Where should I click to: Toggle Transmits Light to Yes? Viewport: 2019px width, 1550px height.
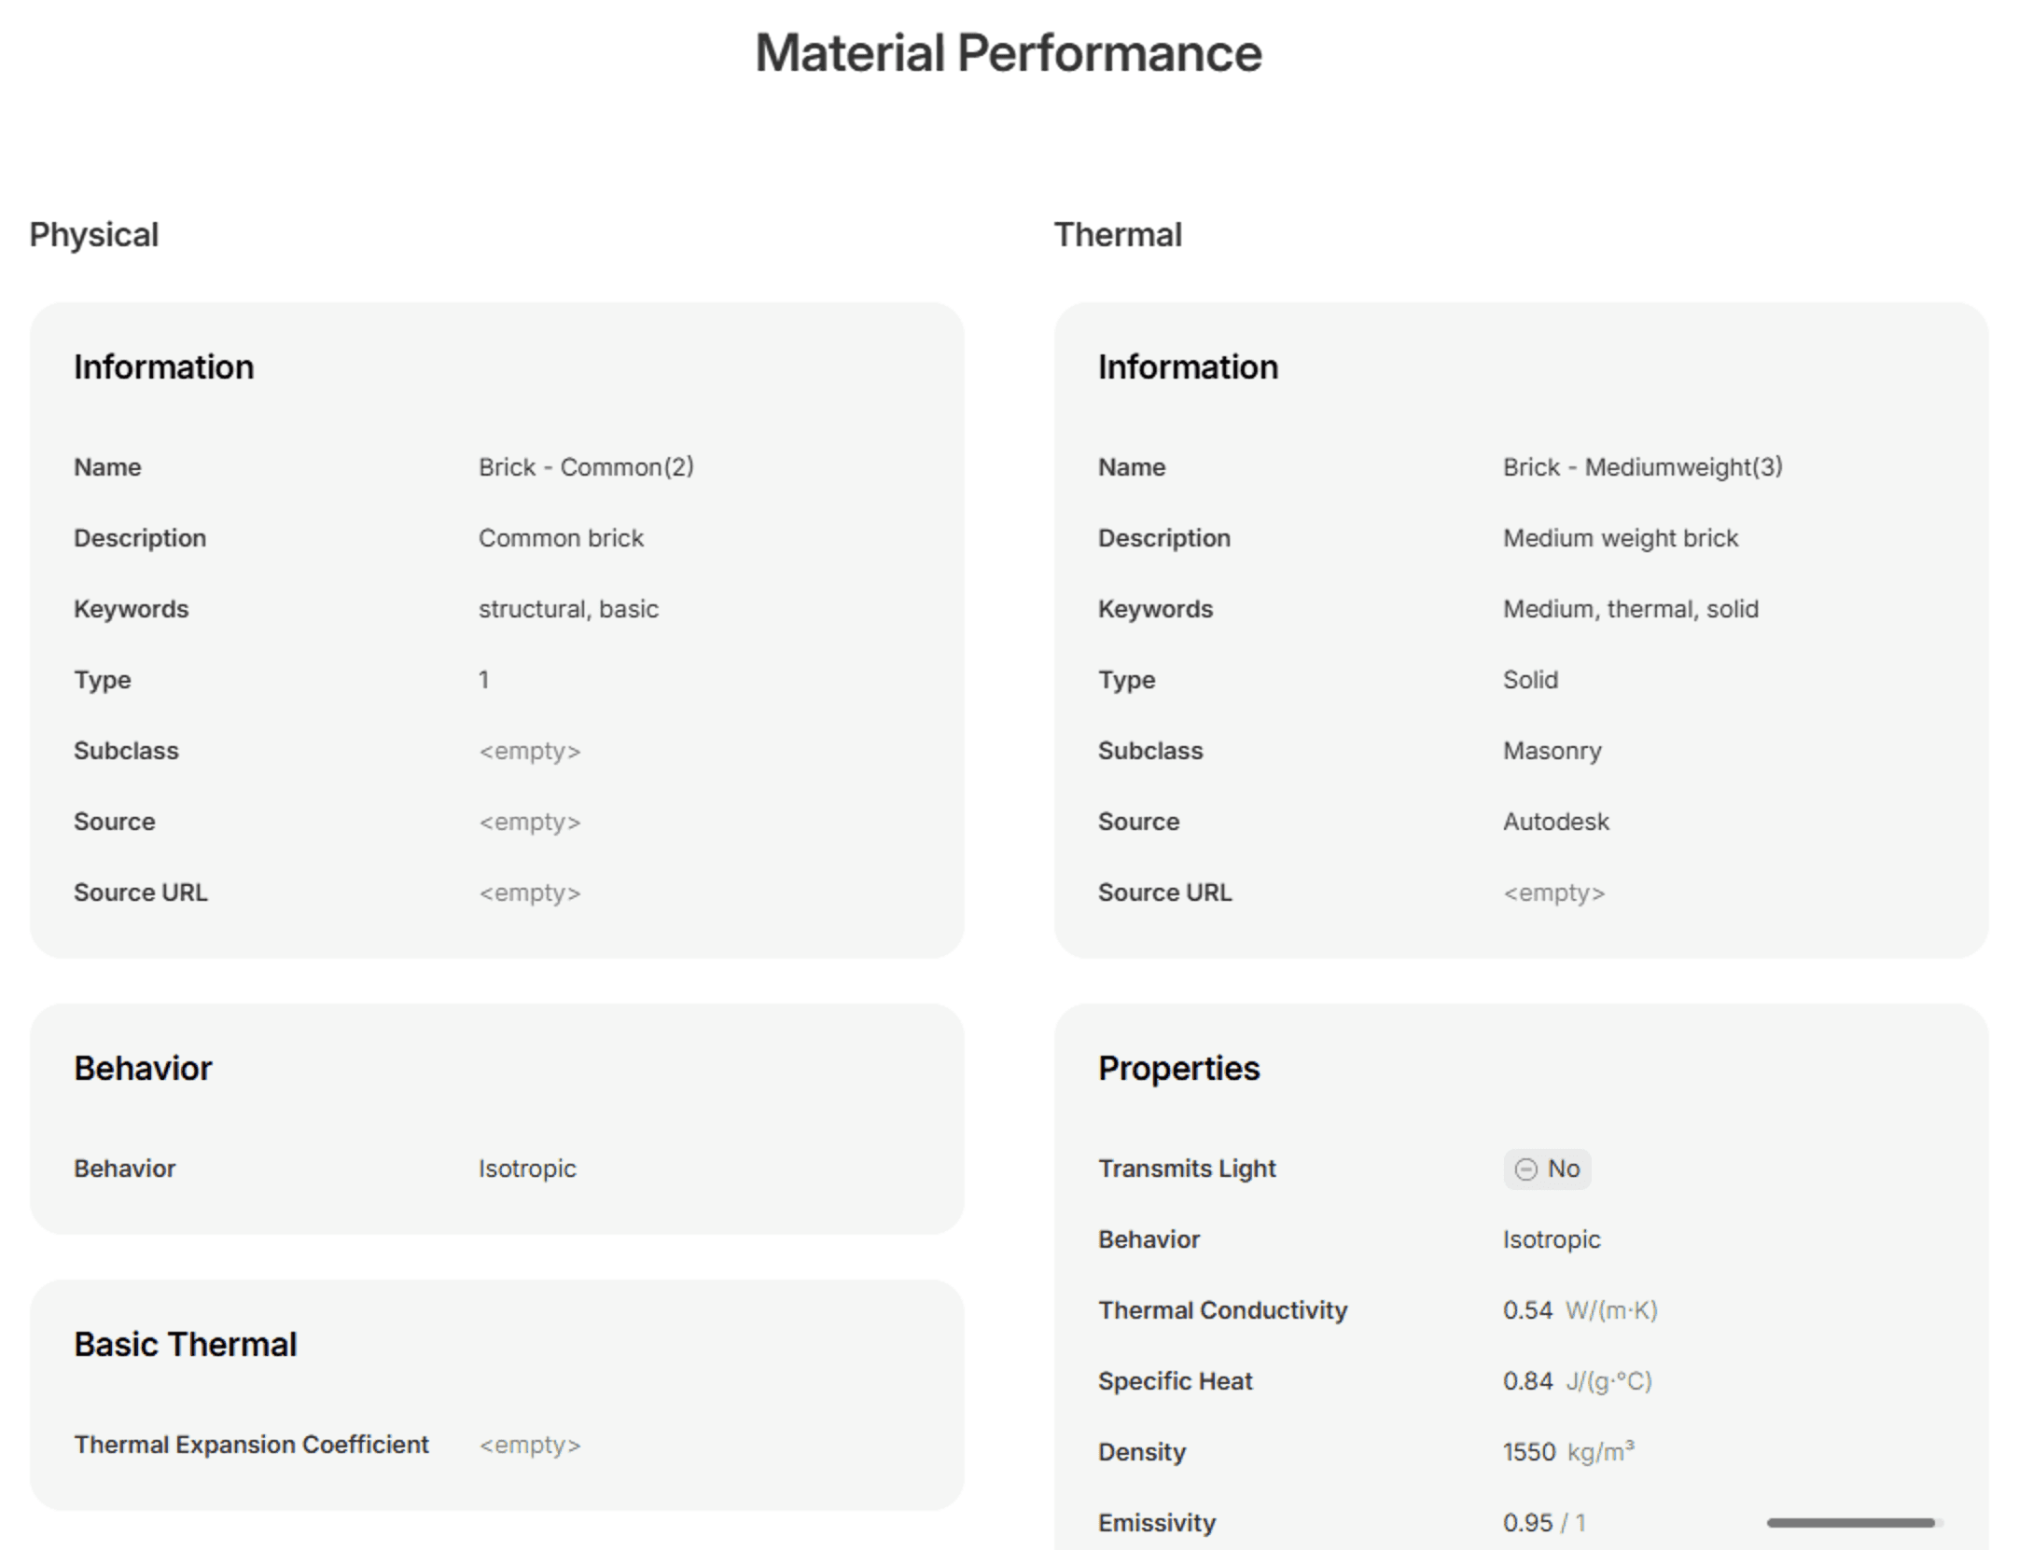click(x=1547, y=1169)
